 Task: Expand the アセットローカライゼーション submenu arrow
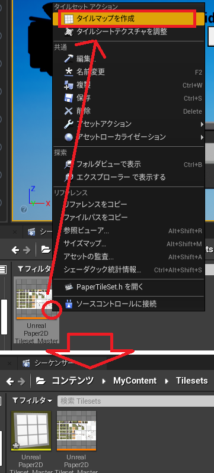coord(202,137)
